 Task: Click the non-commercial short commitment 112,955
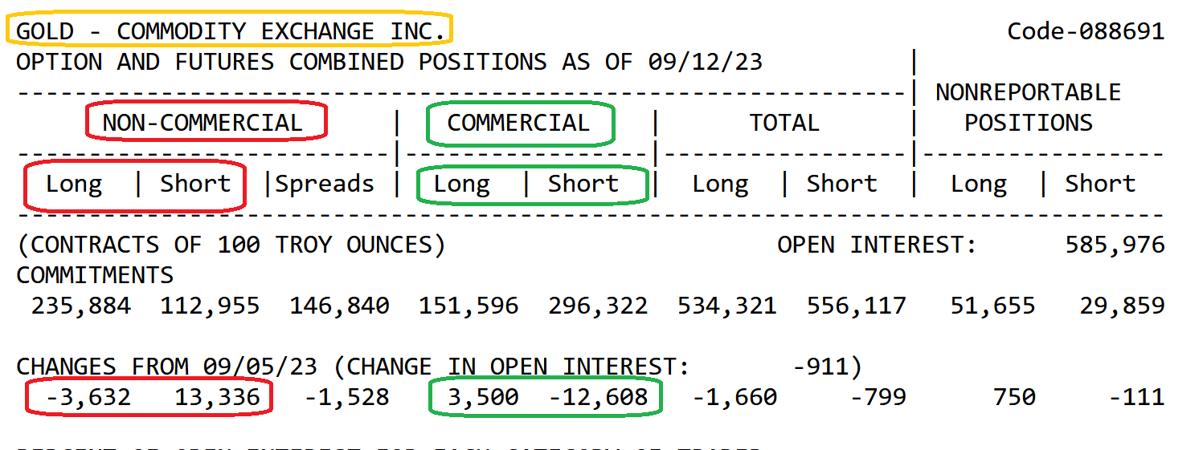coord(210,306)
